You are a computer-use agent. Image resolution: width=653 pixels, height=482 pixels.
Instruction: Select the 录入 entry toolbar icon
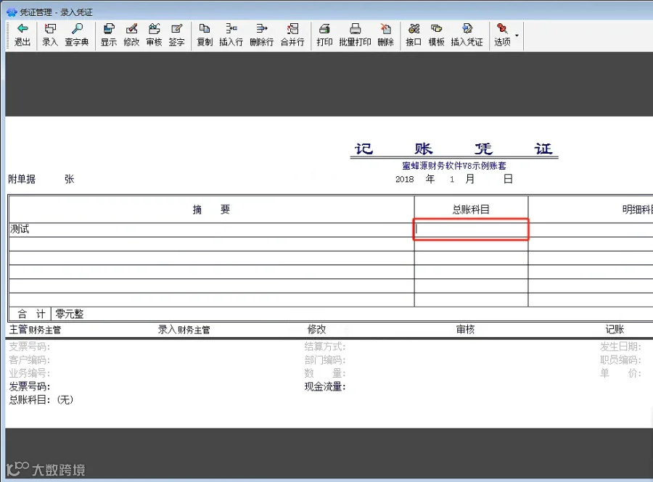(x=50, y=35)
